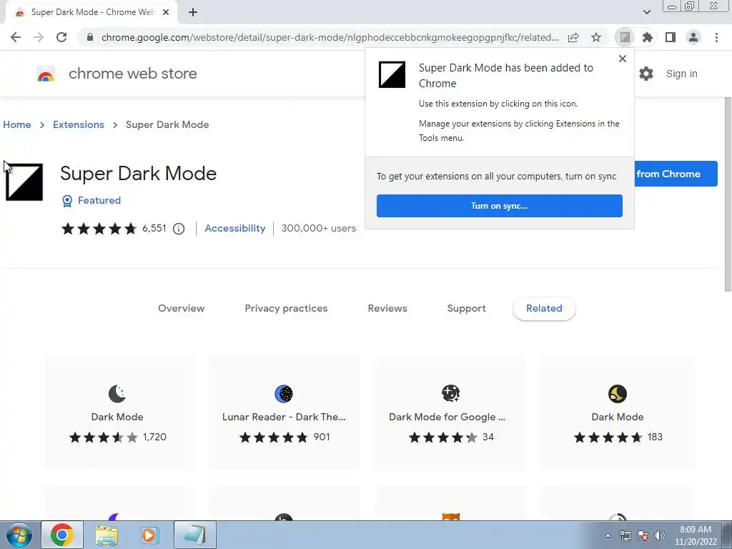Click Chrome in the taskbar

coord(62,535)
